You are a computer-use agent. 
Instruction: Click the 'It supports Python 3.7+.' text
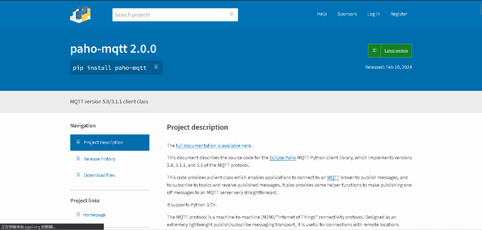pyautogui.click(x=192, y=205)
